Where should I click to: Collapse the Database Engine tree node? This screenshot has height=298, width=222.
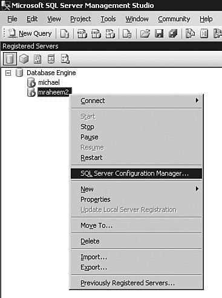(8, 73)
